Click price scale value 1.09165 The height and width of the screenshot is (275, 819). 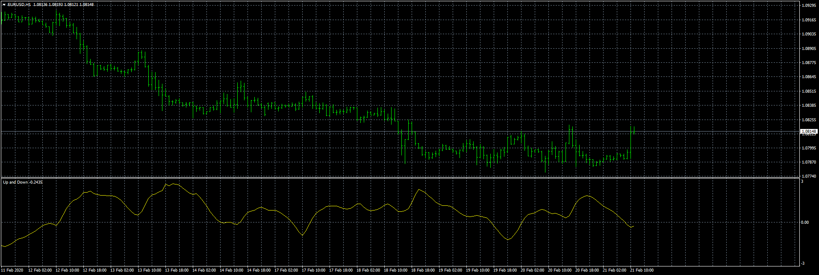(809, 20)
